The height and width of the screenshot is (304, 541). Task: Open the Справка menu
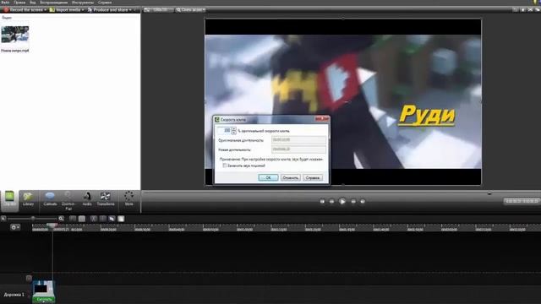coord(105,3)
